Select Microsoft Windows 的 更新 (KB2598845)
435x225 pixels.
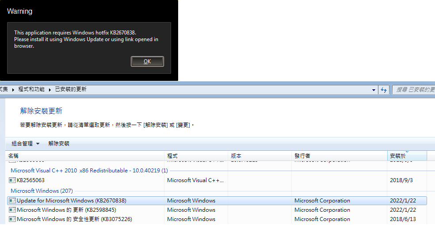click(217, 210)
